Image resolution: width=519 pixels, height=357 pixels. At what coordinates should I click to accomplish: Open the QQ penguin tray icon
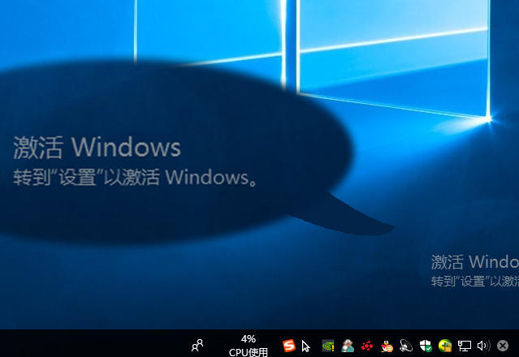[387, 346]
